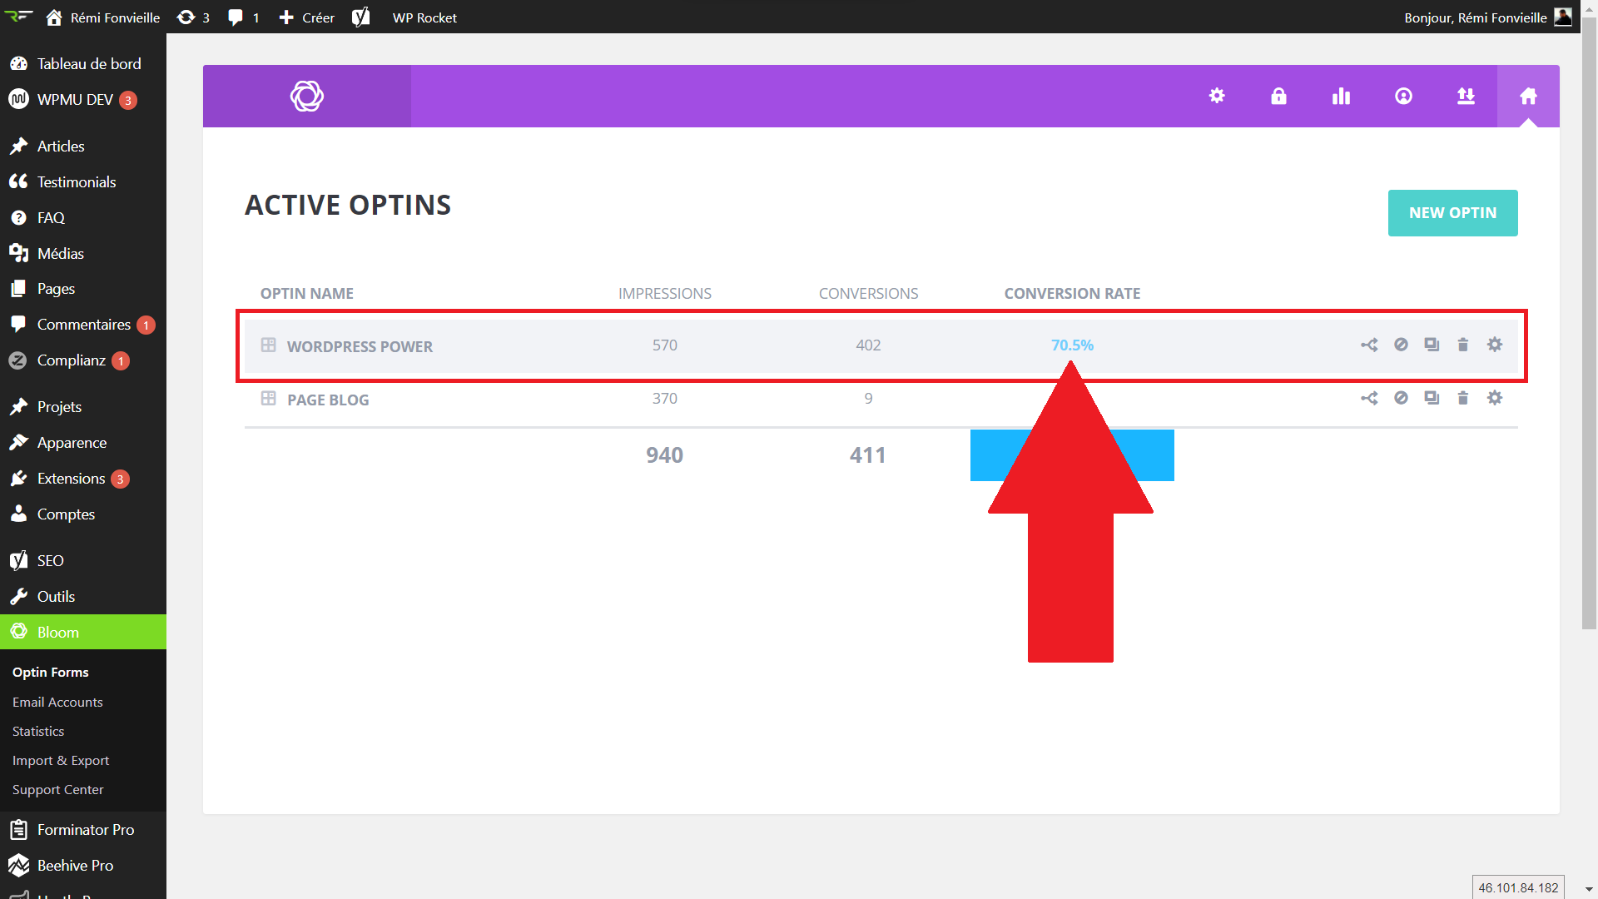
Task: Click the WORDPRESS POWER optin name
Action: click(360, 346)
